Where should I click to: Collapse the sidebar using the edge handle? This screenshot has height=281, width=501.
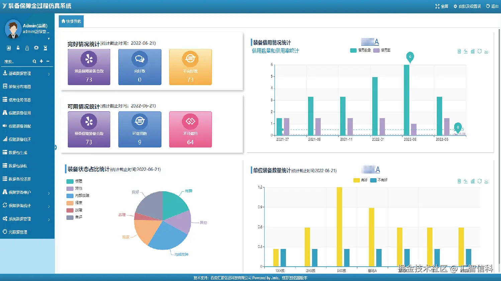coord(56,147)
